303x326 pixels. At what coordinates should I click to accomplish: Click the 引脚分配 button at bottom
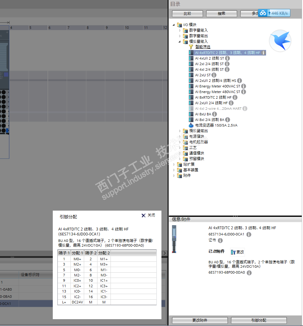259,320
